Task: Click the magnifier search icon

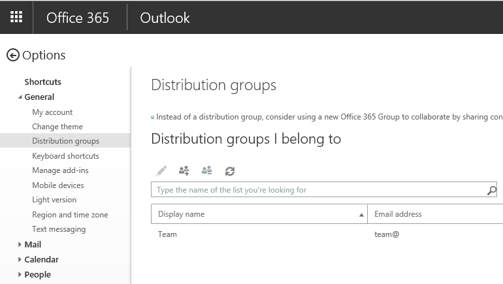Action: (491, 191)
